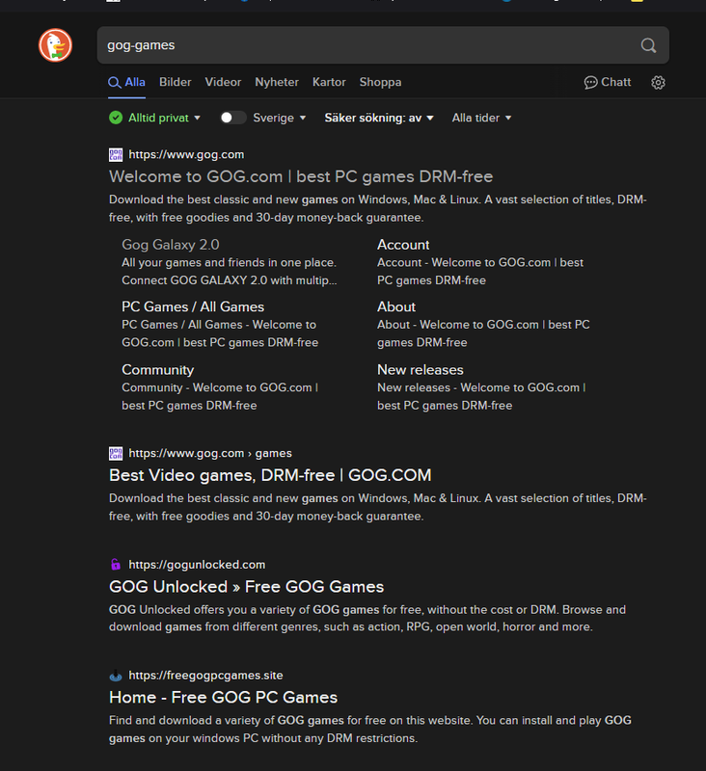Toggle the Sverige region switch
The height and width of the screenshot is (771, 706).
pyautogui.click(x=232, y=118)
